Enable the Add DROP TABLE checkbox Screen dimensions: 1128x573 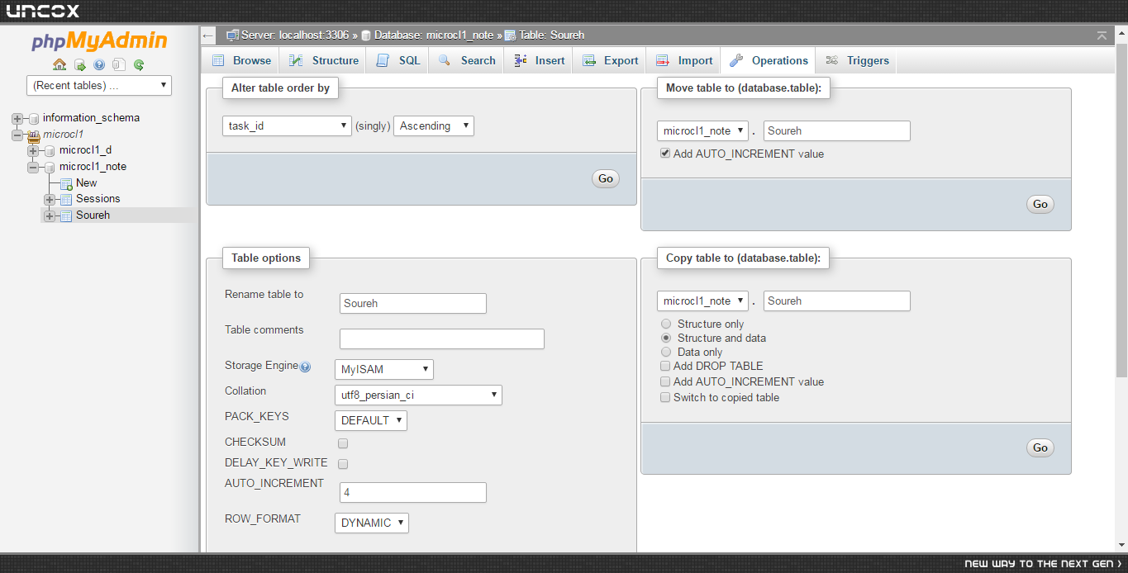coord(665,366)
